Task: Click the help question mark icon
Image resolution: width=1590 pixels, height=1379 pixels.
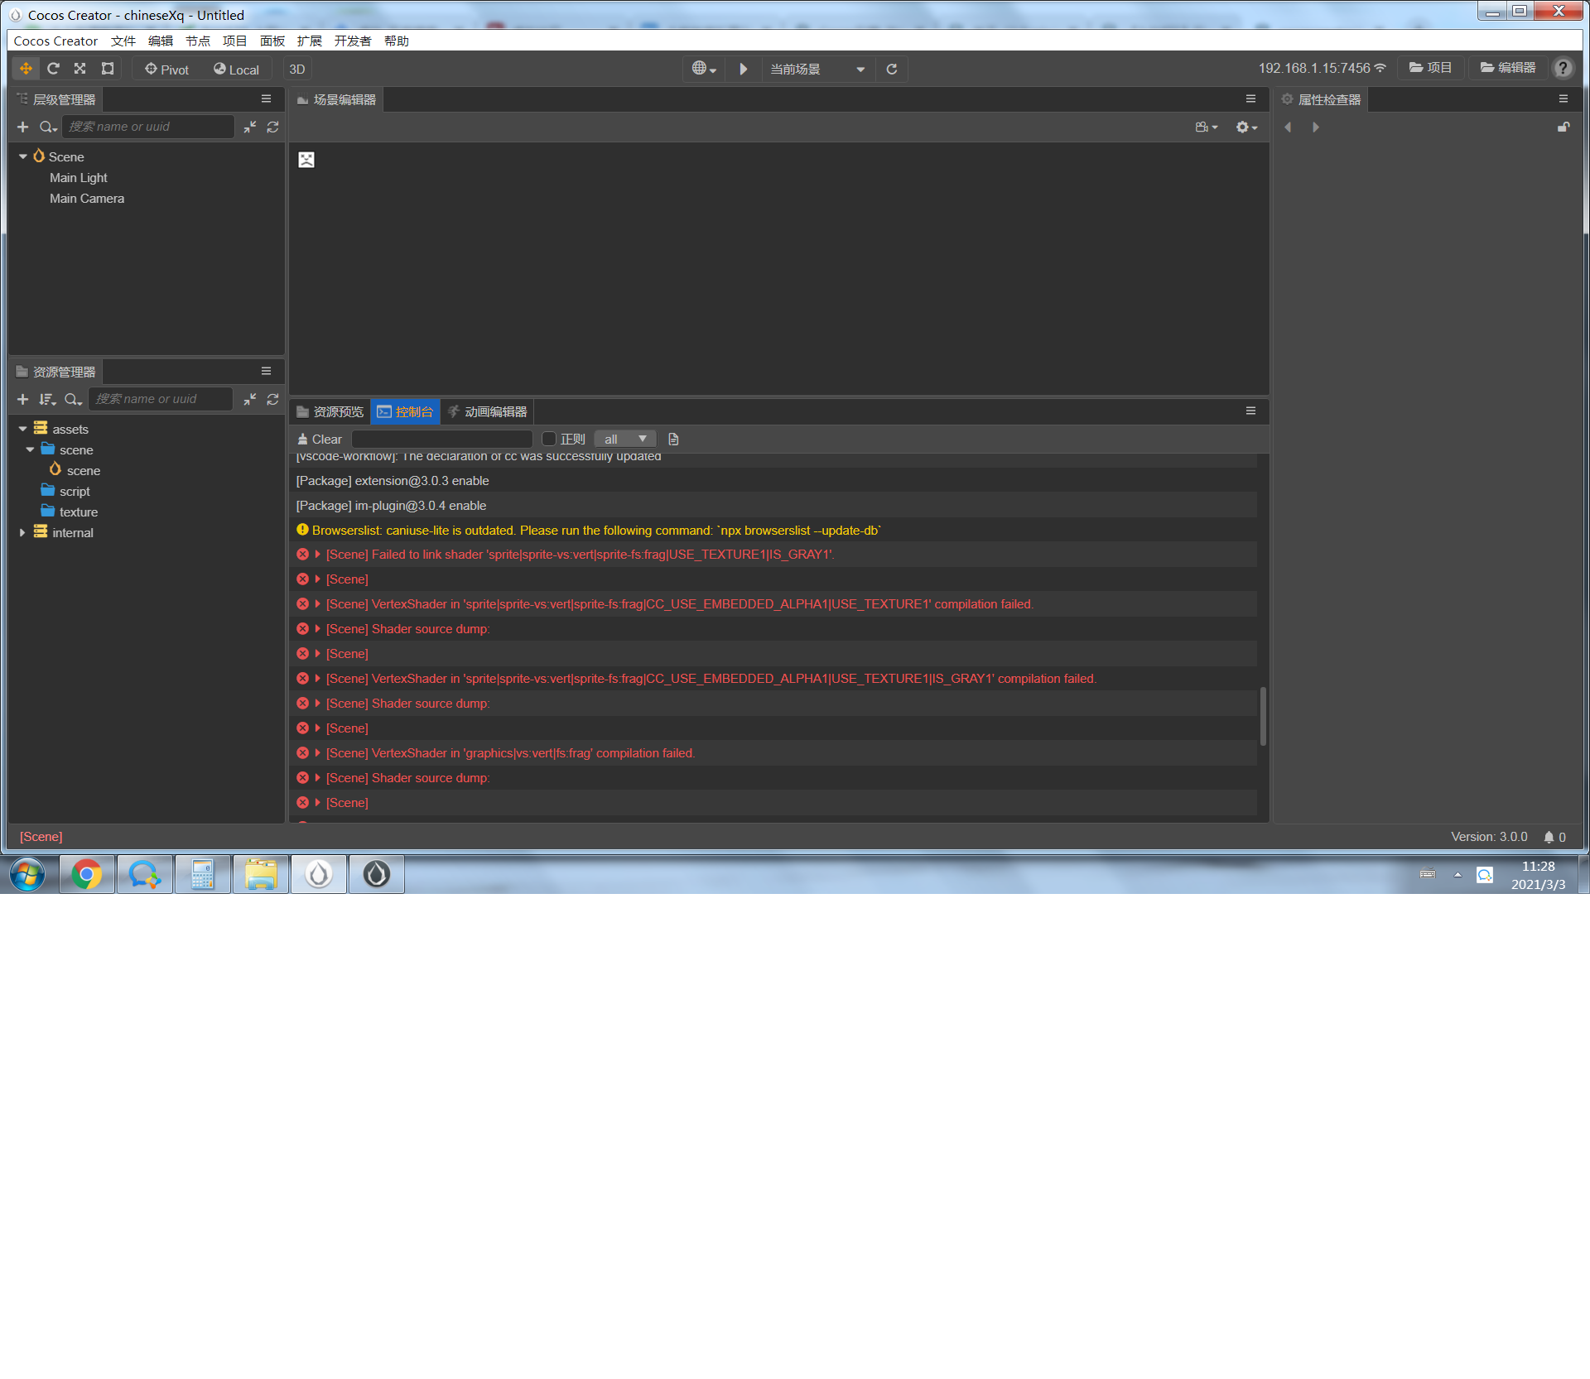Action: 1563,69
